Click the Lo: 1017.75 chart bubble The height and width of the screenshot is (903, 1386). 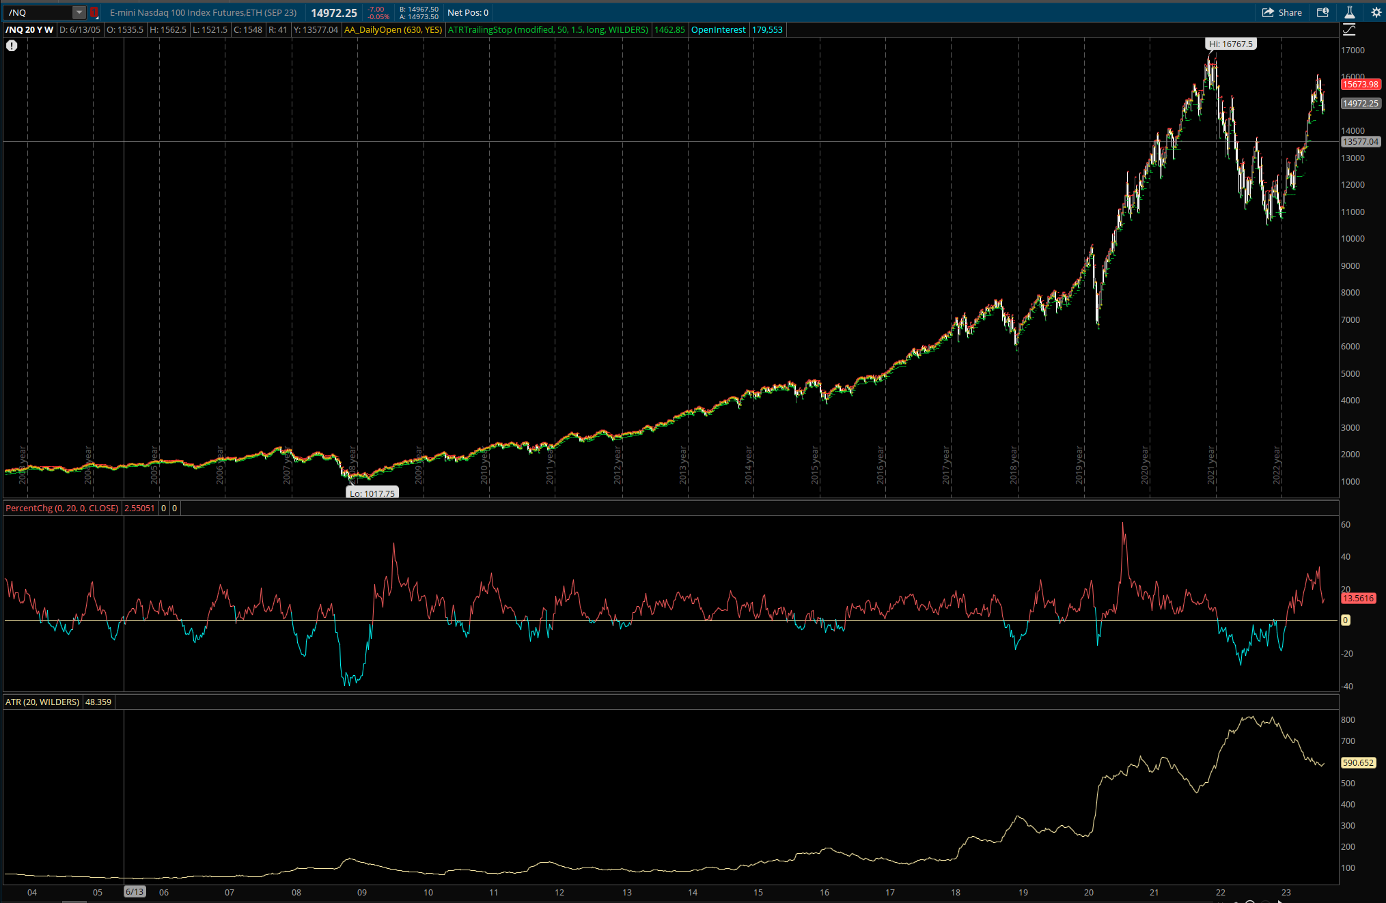click(372, 493)
